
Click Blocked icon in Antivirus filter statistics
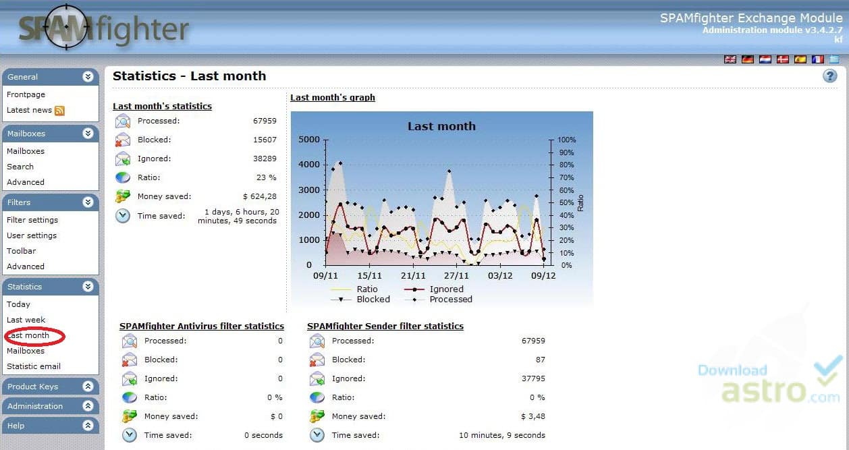tap(129, 360)
